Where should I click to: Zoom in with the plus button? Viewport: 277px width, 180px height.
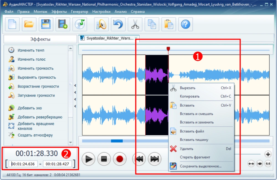pyautogui.click(x=268, y=154)
